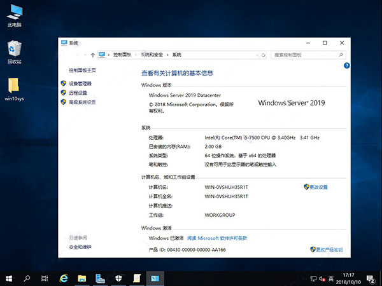Click the blue help question mark icon

(x=346, y=65)
